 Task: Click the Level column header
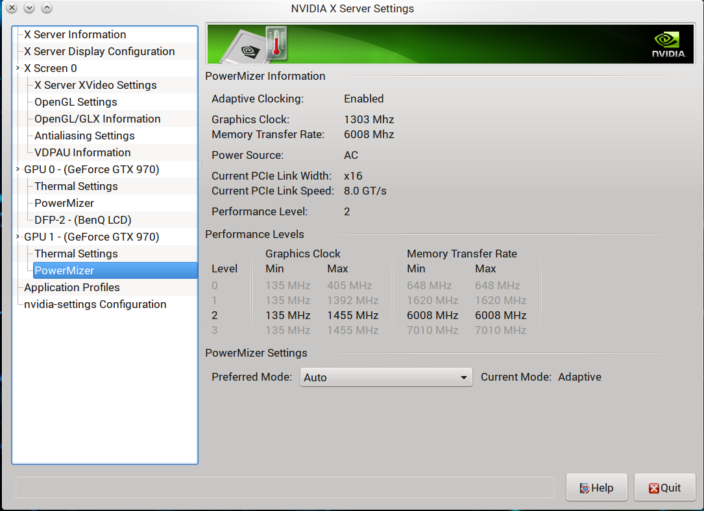(x=225, y=268)
